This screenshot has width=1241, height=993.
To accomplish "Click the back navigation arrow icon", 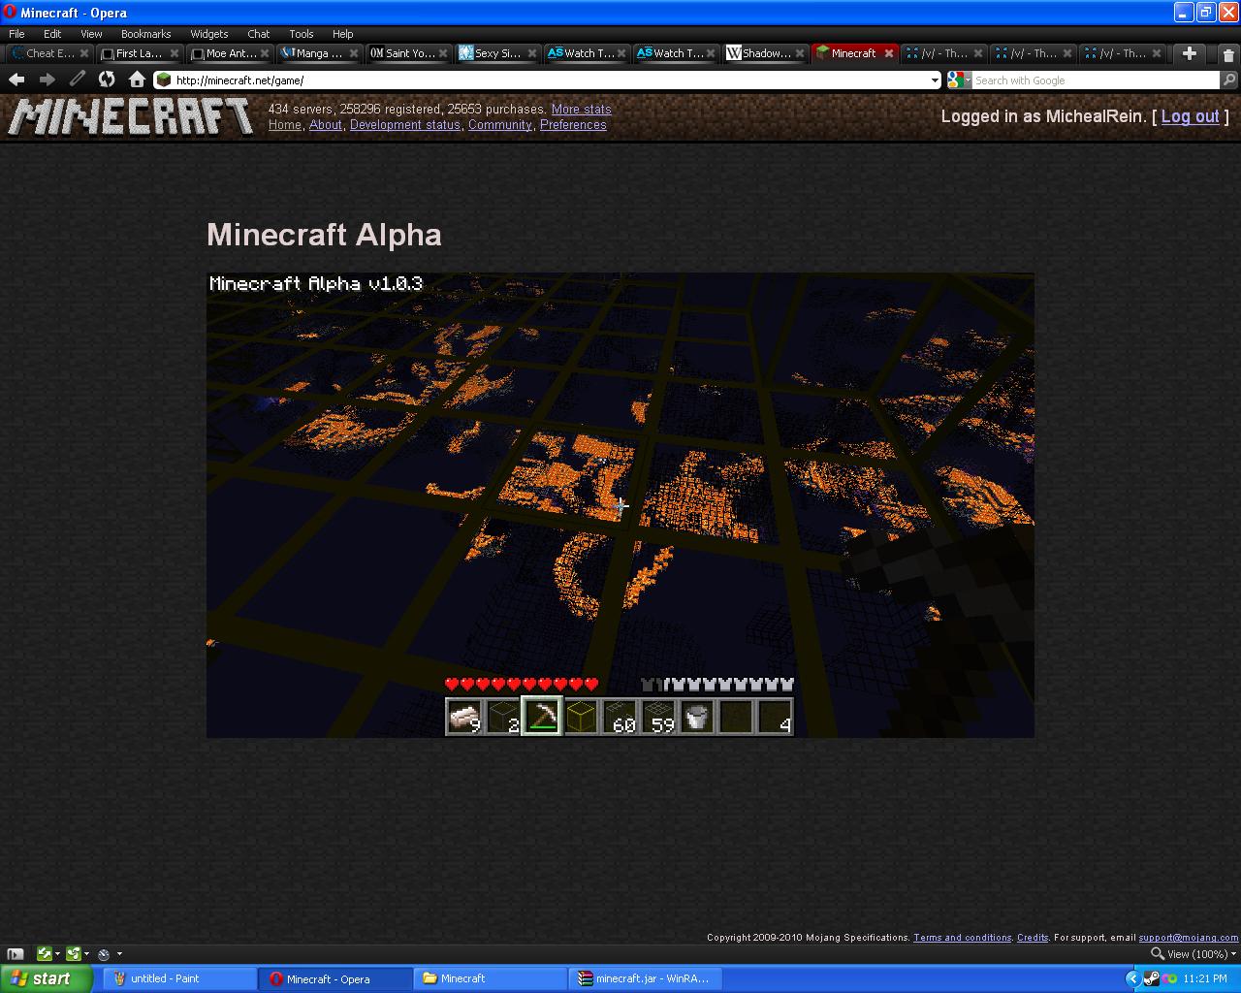I will point(16,80).
